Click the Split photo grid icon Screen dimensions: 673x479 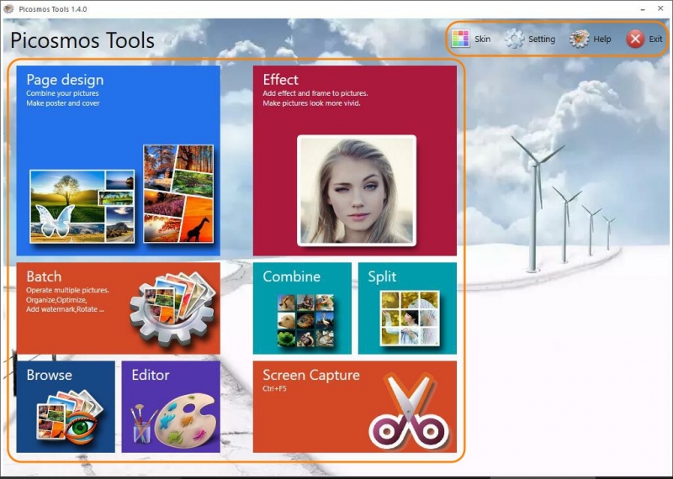pos(410,318)
